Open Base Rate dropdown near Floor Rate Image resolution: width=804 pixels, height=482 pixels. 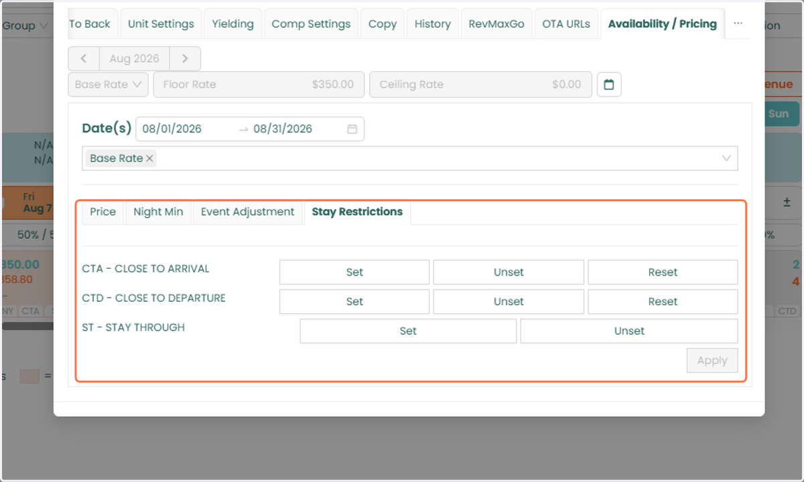[x=108, y=84]
